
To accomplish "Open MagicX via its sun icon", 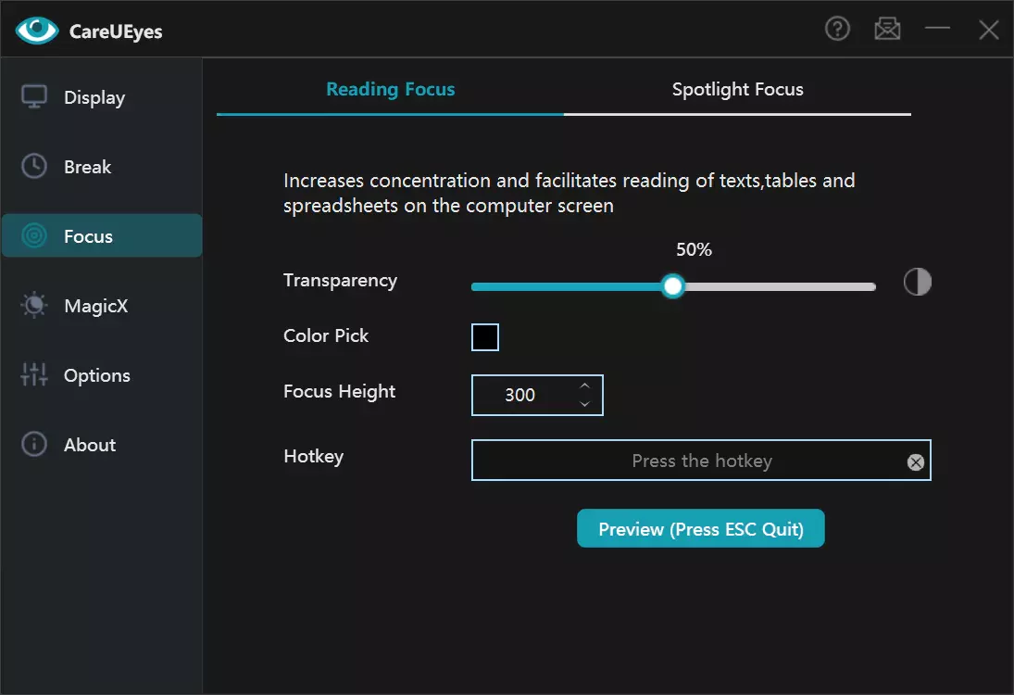I will pos(34,305).
